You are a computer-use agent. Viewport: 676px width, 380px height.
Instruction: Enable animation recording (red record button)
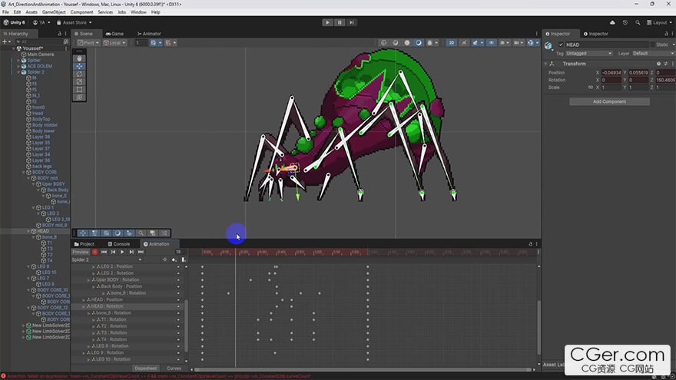point(94,252)
